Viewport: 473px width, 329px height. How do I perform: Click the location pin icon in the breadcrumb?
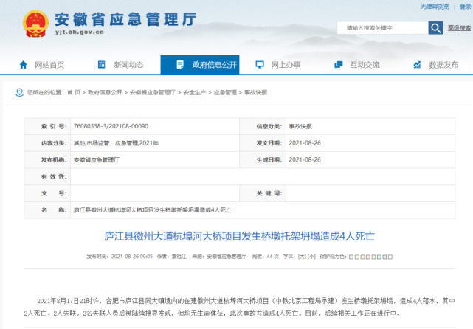coord(20,93)
